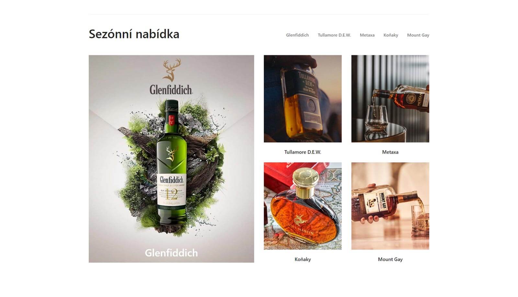This screenshot has width=518, height=297.
Task: Select the Tullamore D.E.W. navigation link
Action: pos(334,35)
